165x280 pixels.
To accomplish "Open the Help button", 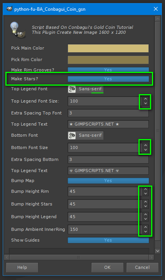I will [22, 267].
